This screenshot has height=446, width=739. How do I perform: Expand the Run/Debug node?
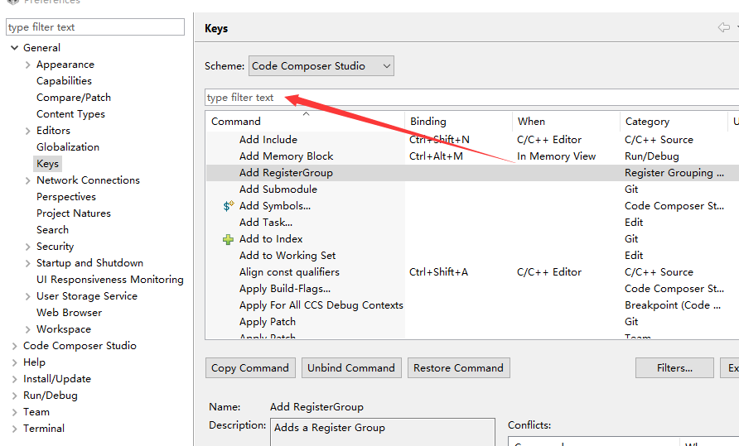click(15, 396)
